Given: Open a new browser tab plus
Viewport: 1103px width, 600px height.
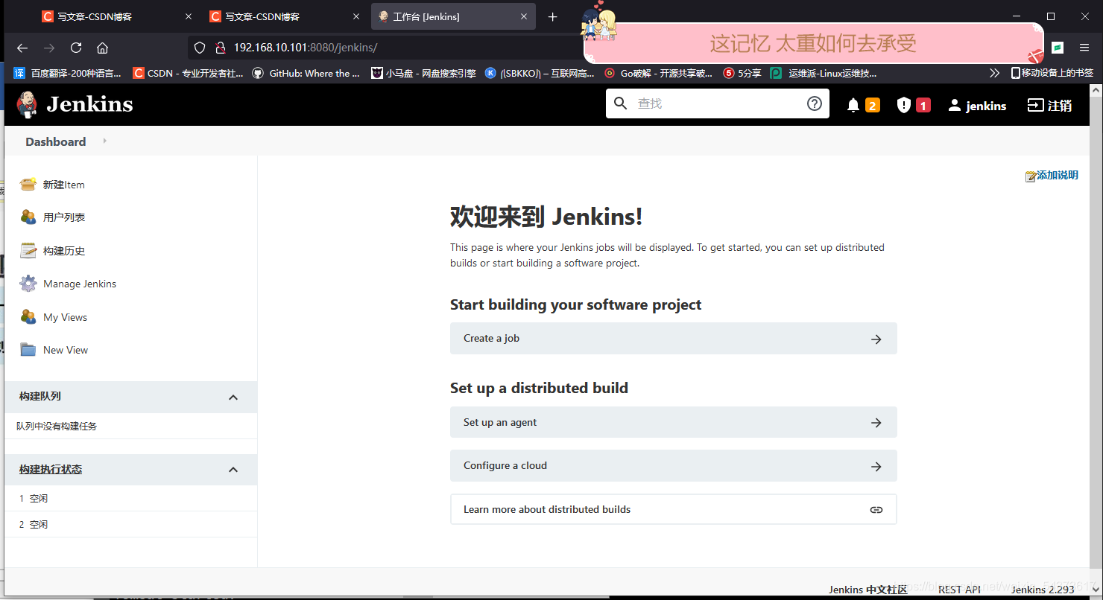Looking at the screenshot, I should click(552, 16).
